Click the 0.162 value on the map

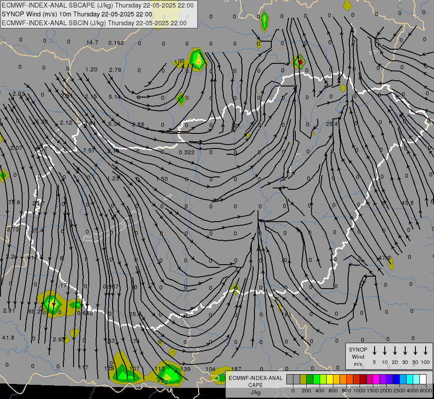pyautogui.click(x=116, y=43)
